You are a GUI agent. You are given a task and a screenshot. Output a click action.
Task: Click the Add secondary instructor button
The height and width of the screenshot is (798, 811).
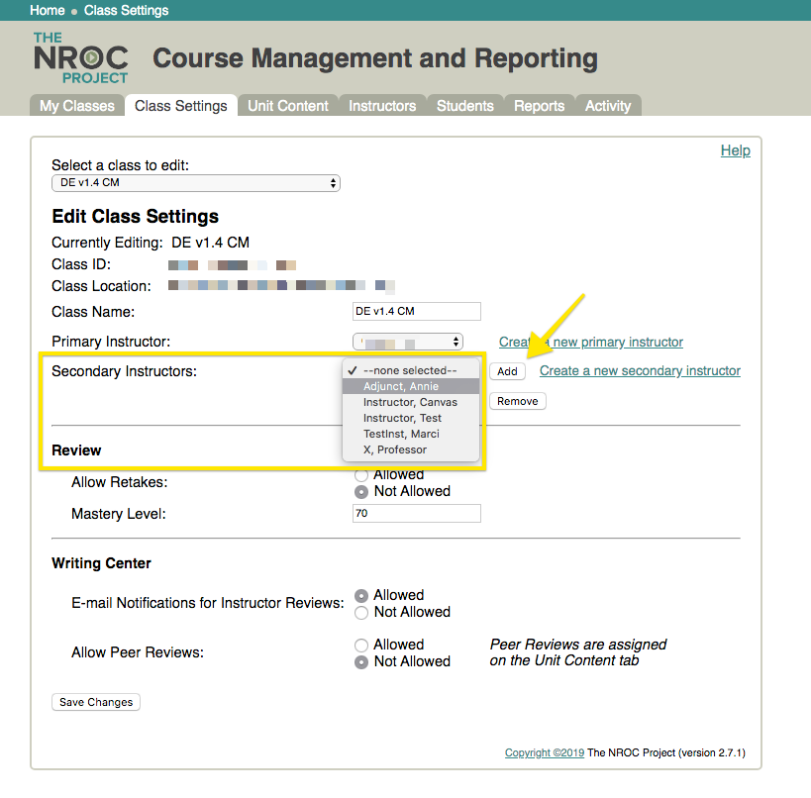tap(507, 371)
